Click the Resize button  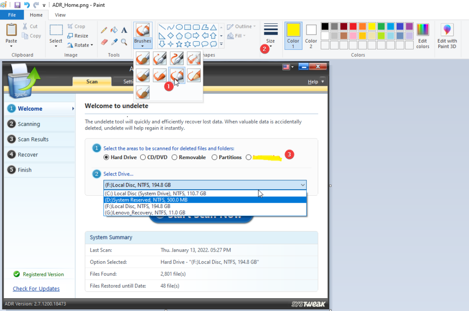78,36
